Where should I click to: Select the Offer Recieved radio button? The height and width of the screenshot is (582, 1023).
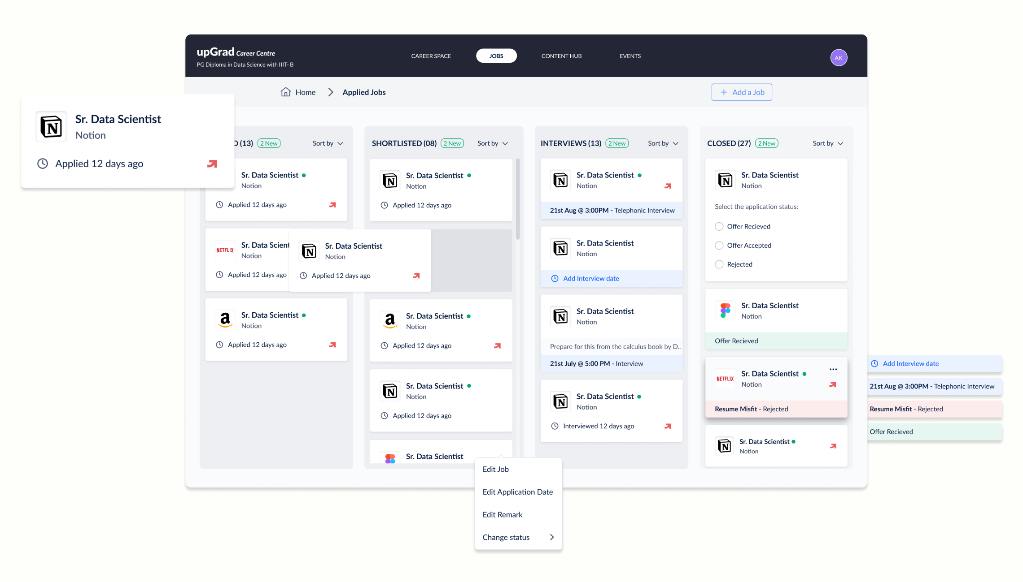click(719, 226)
